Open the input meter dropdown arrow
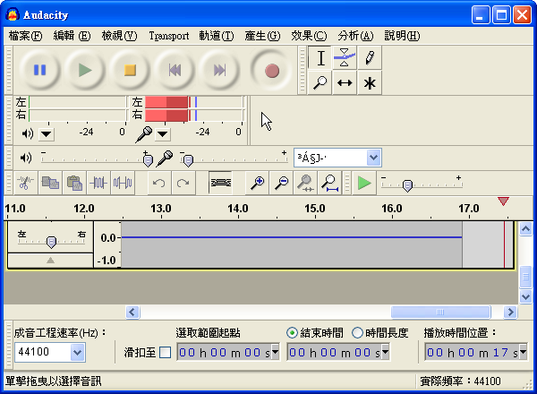This screenshot has height=394, width=537. pyautogui.click(x=163, y=134)
